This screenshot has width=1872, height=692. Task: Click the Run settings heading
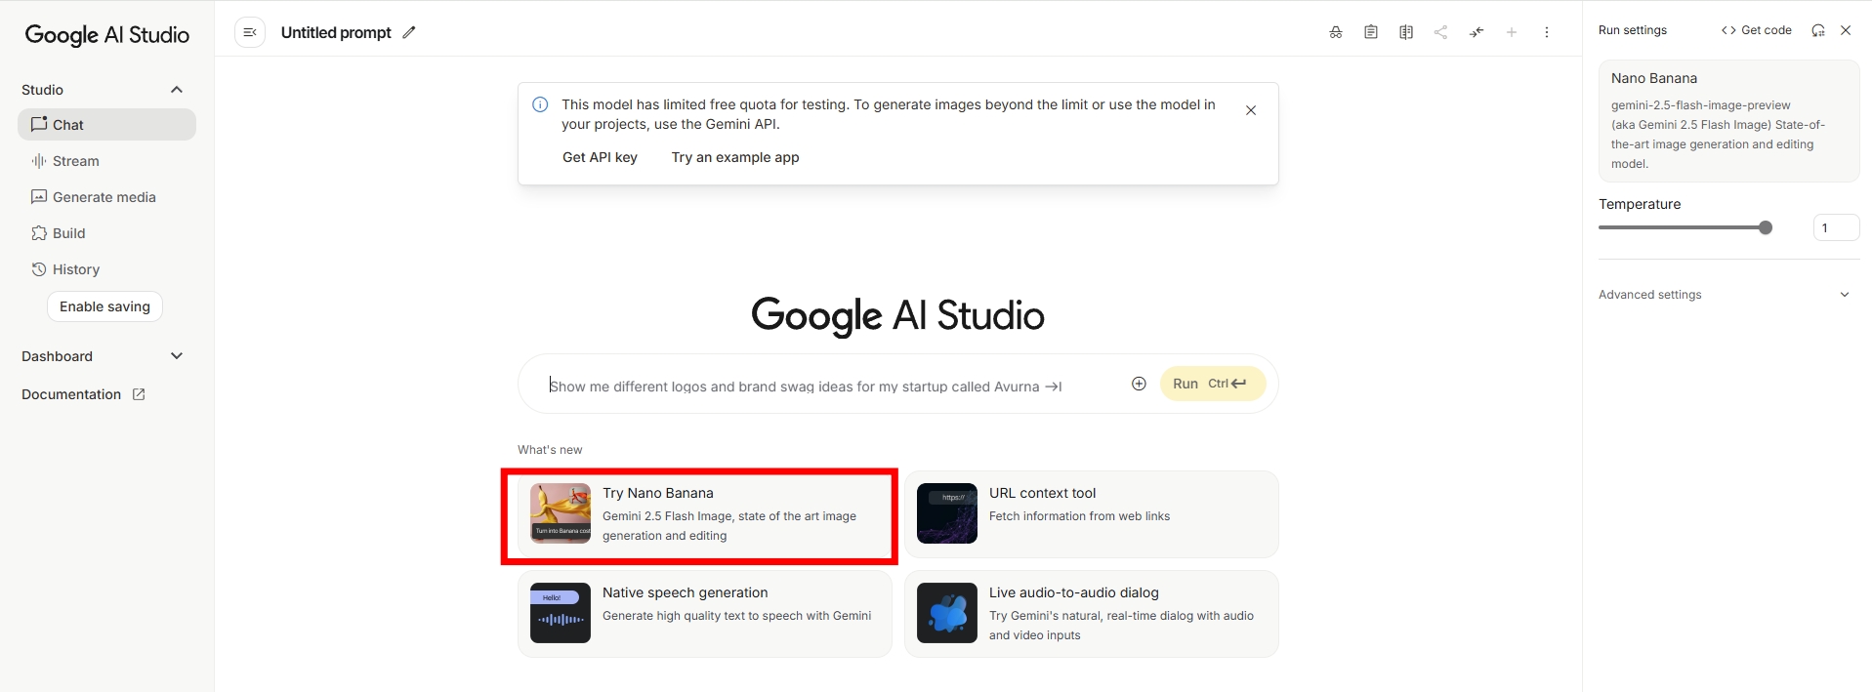(1633, 30)
